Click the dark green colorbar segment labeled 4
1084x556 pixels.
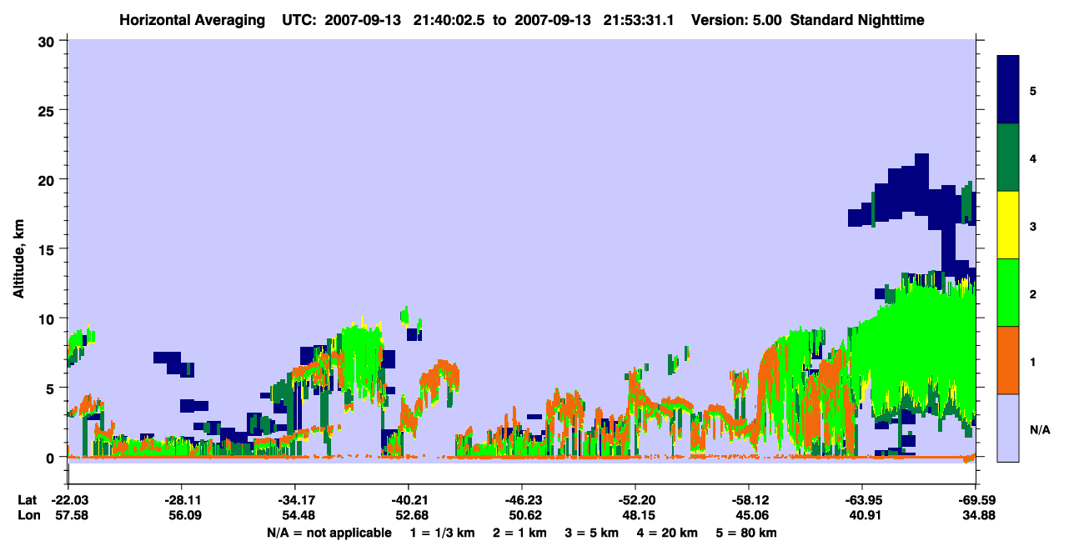tap(1008, 158)
